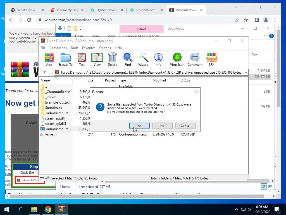Sort files by the Modified column header
The width and height of the screenshot is (286, 215).
click(165, 80)
